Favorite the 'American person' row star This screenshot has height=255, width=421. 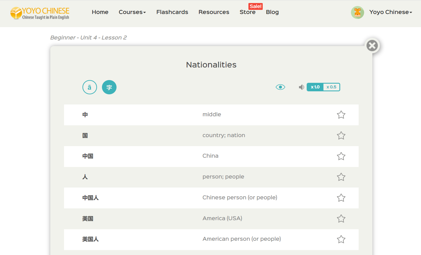click(x=341, y=239)
